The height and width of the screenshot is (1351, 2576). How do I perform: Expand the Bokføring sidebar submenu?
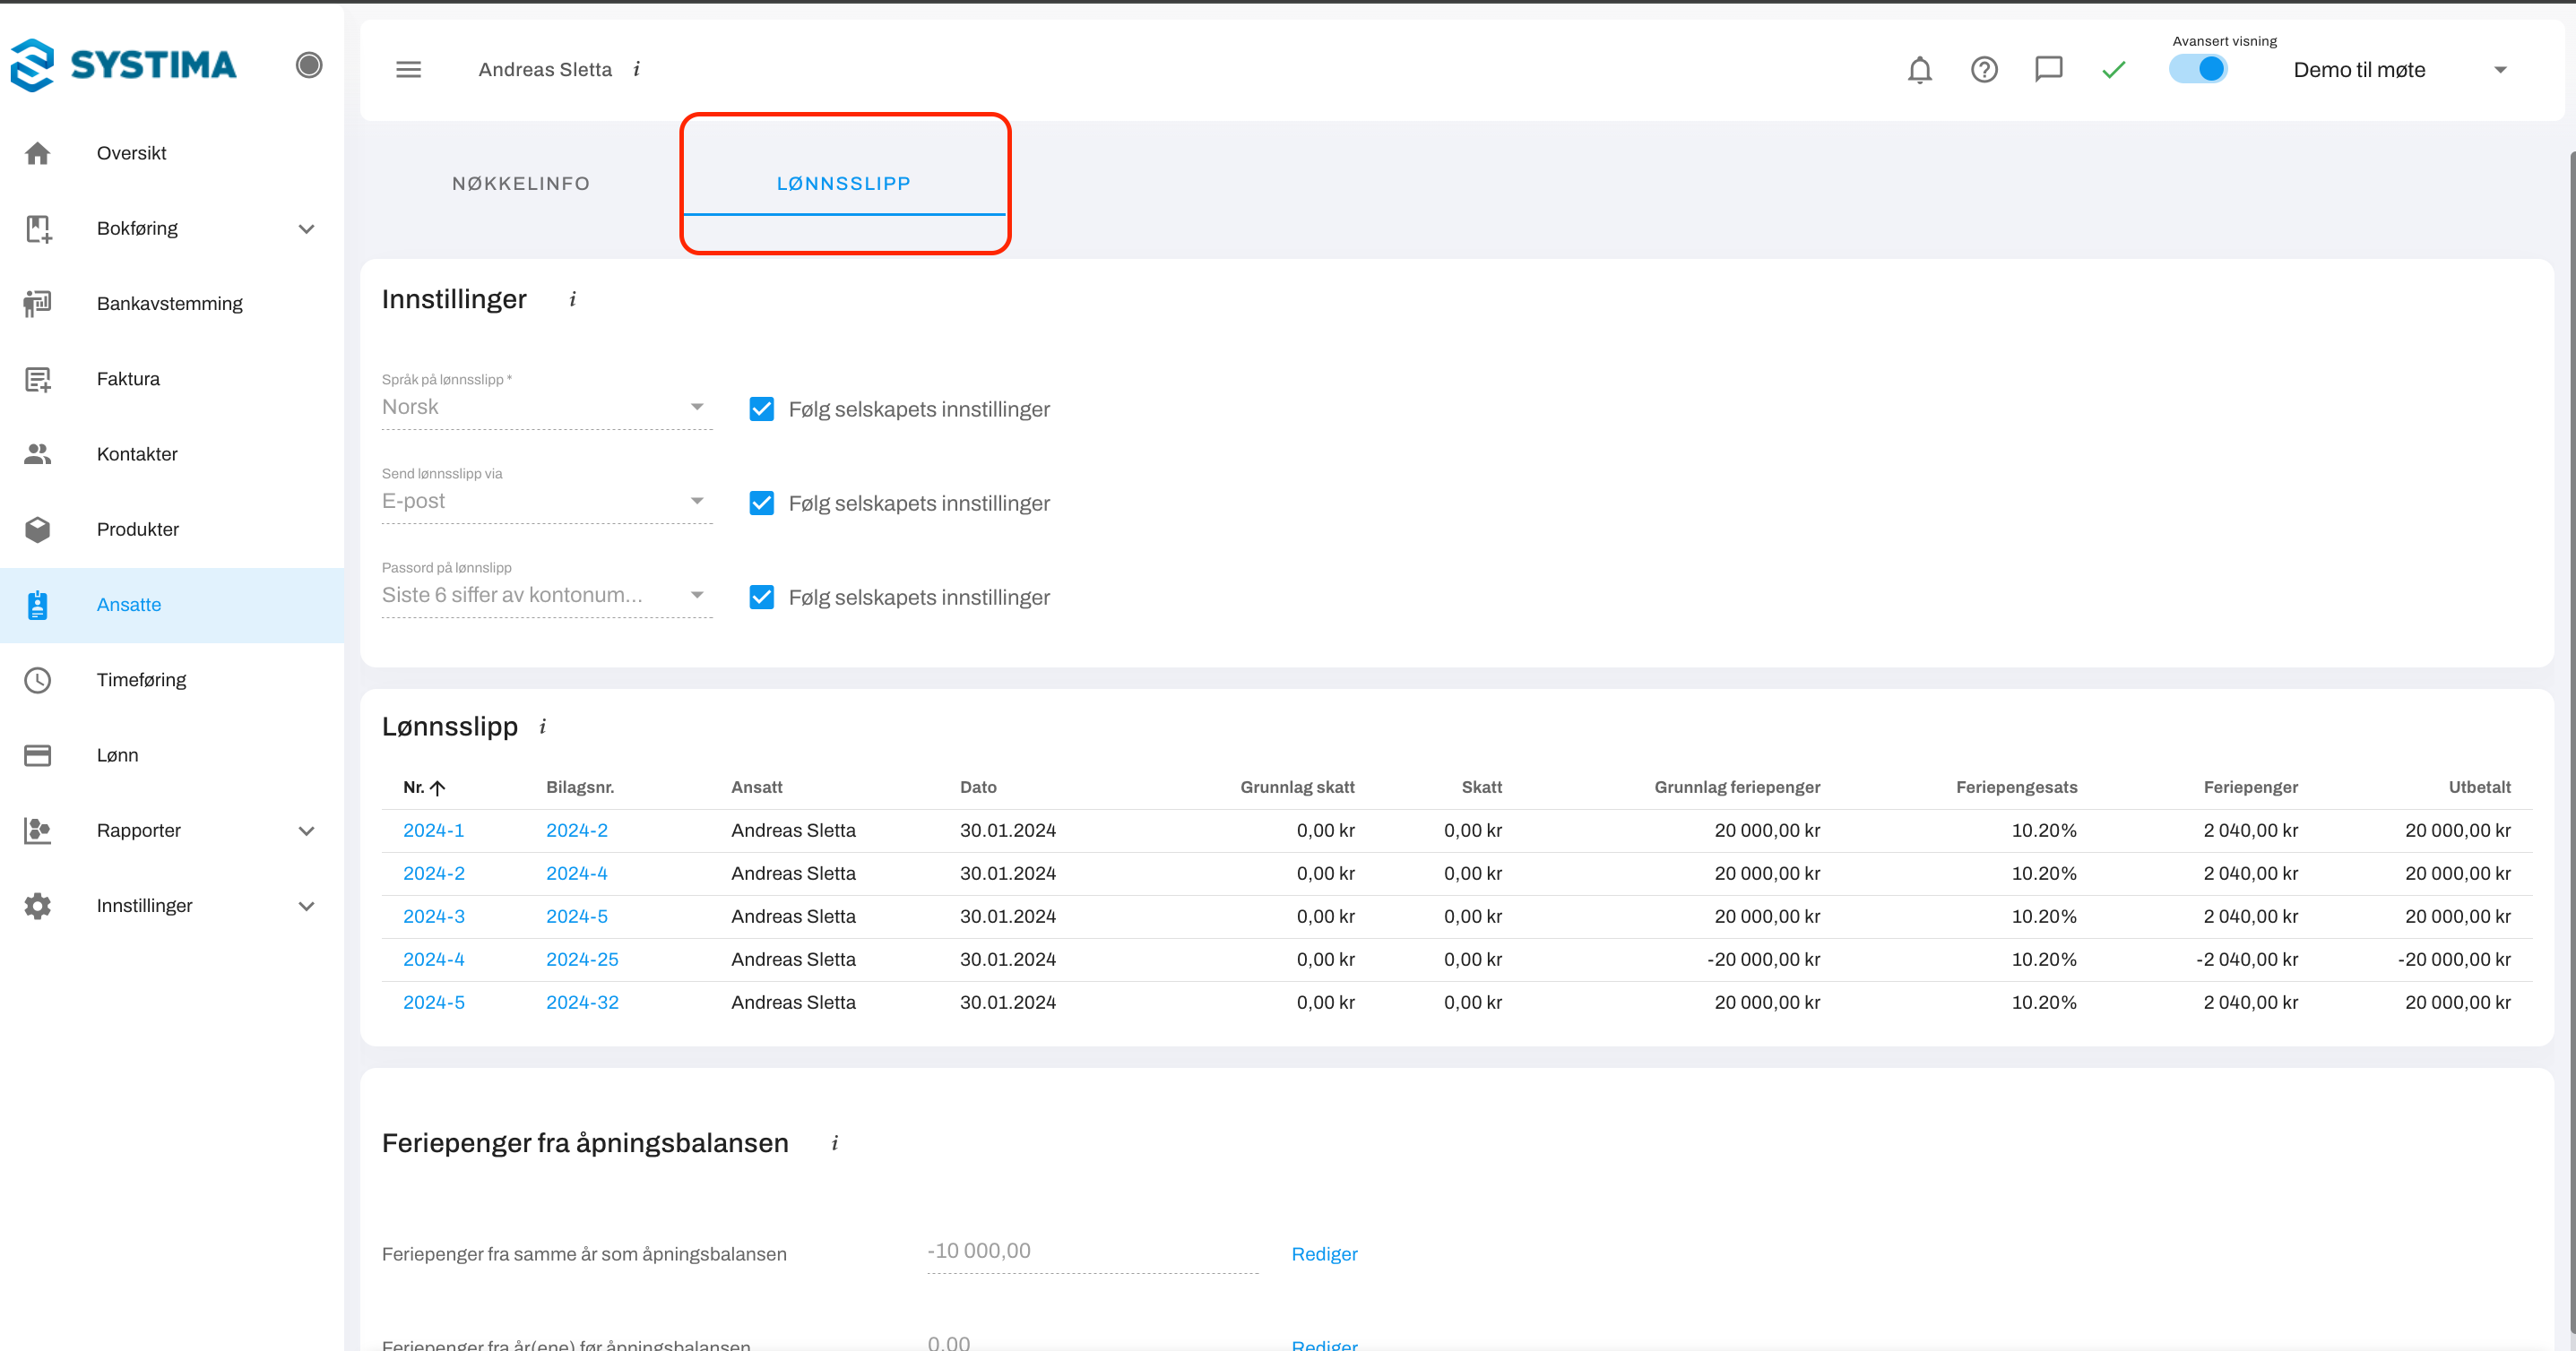pyautogui.click(x=306, y=228)
